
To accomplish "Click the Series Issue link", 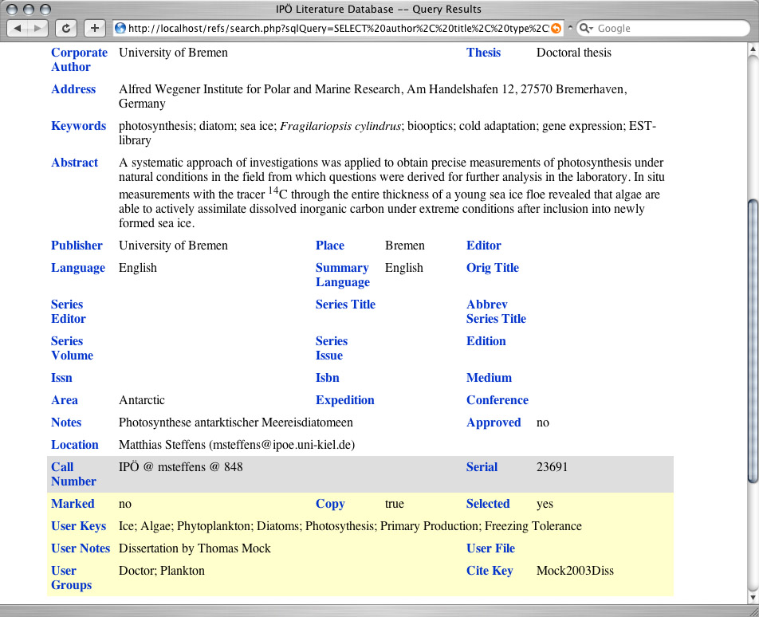I will [332, 349].
